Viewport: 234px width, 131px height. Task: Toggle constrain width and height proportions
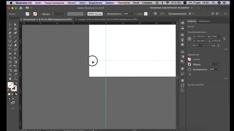pos(224,39)
